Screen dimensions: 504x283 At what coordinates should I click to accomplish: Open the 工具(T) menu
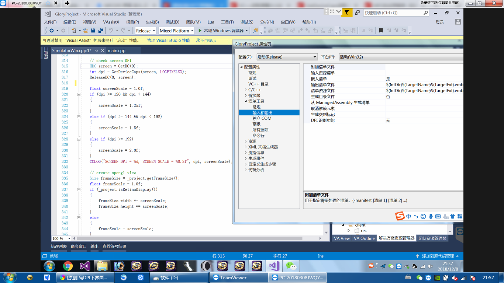[x=227, y=22]
